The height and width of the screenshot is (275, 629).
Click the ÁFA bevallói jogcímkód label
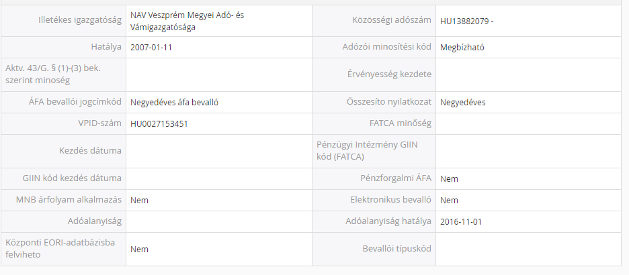[72, 102]
